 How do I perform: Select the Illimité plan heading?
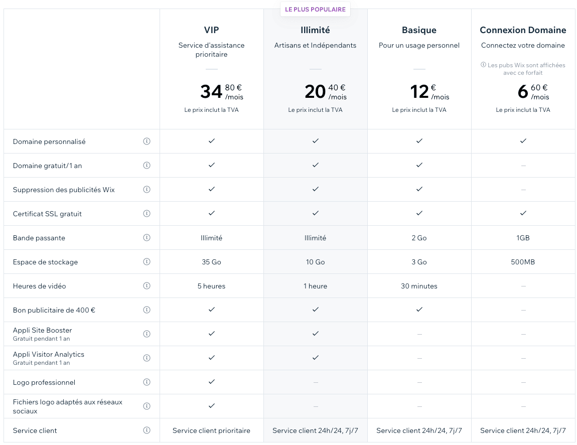pos(315,30)
